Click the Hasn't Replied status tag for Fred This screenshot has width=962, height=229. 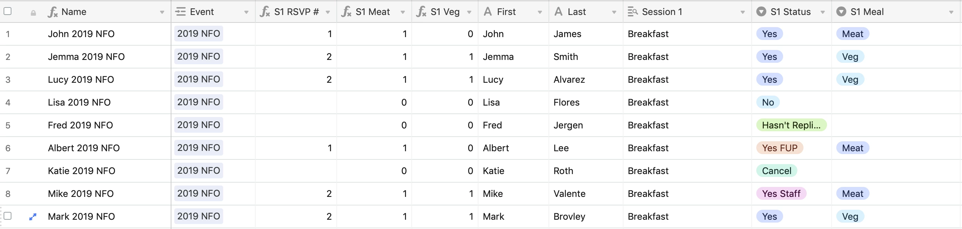click(791, 125)
